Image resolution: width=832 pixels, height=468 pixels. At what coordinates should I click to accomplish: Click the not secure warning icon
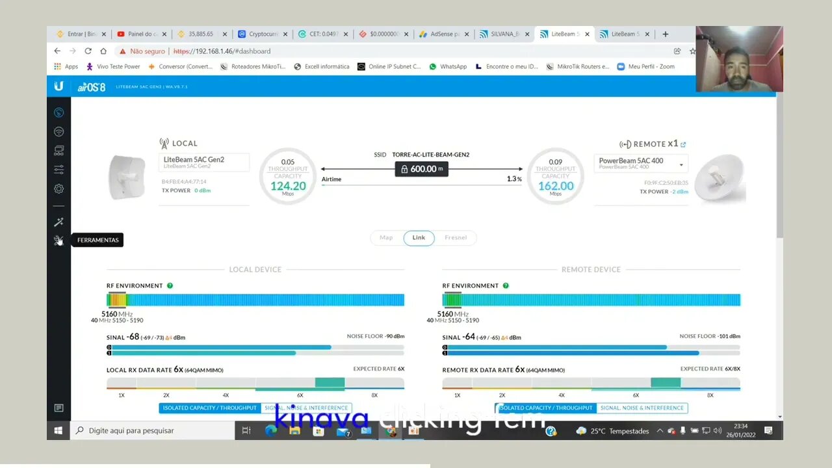[x=122, y=51]
